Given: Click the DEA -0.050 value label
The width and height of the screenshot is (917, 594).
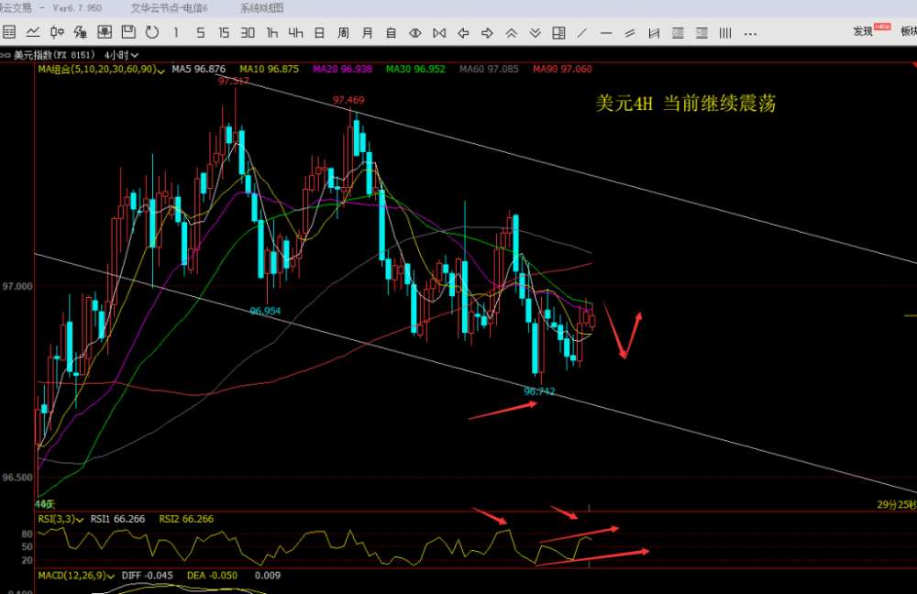Looking at the screenshot, I should click(x=212, y=576).
